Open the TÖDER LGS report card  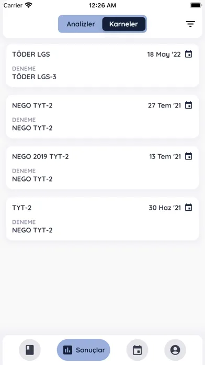pos(102,66)
